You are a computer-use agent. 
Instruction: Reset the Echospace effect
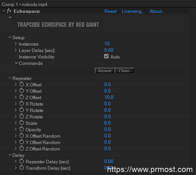tap(110, 11)
